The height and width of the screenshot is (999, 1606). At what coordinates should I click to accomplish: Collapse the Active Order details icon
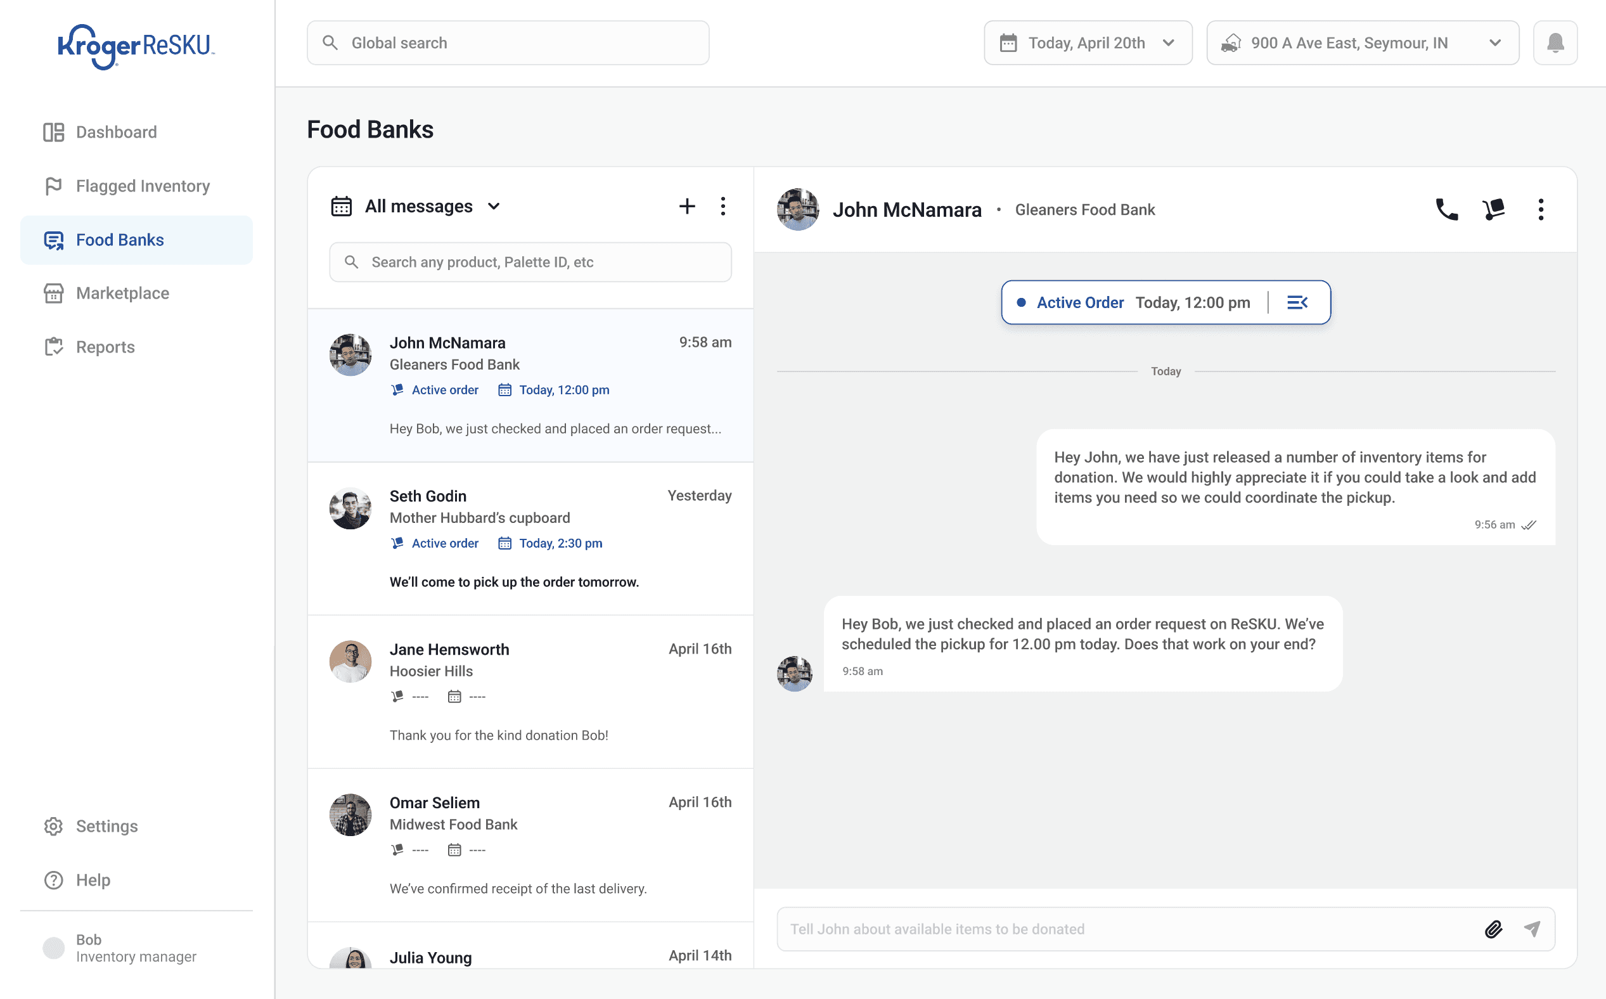pos(1297,302)
